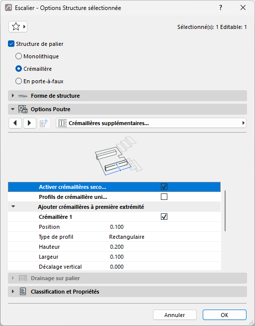Select the Crémaillère radio option
The image size is (255, 326).
point(18,69)
